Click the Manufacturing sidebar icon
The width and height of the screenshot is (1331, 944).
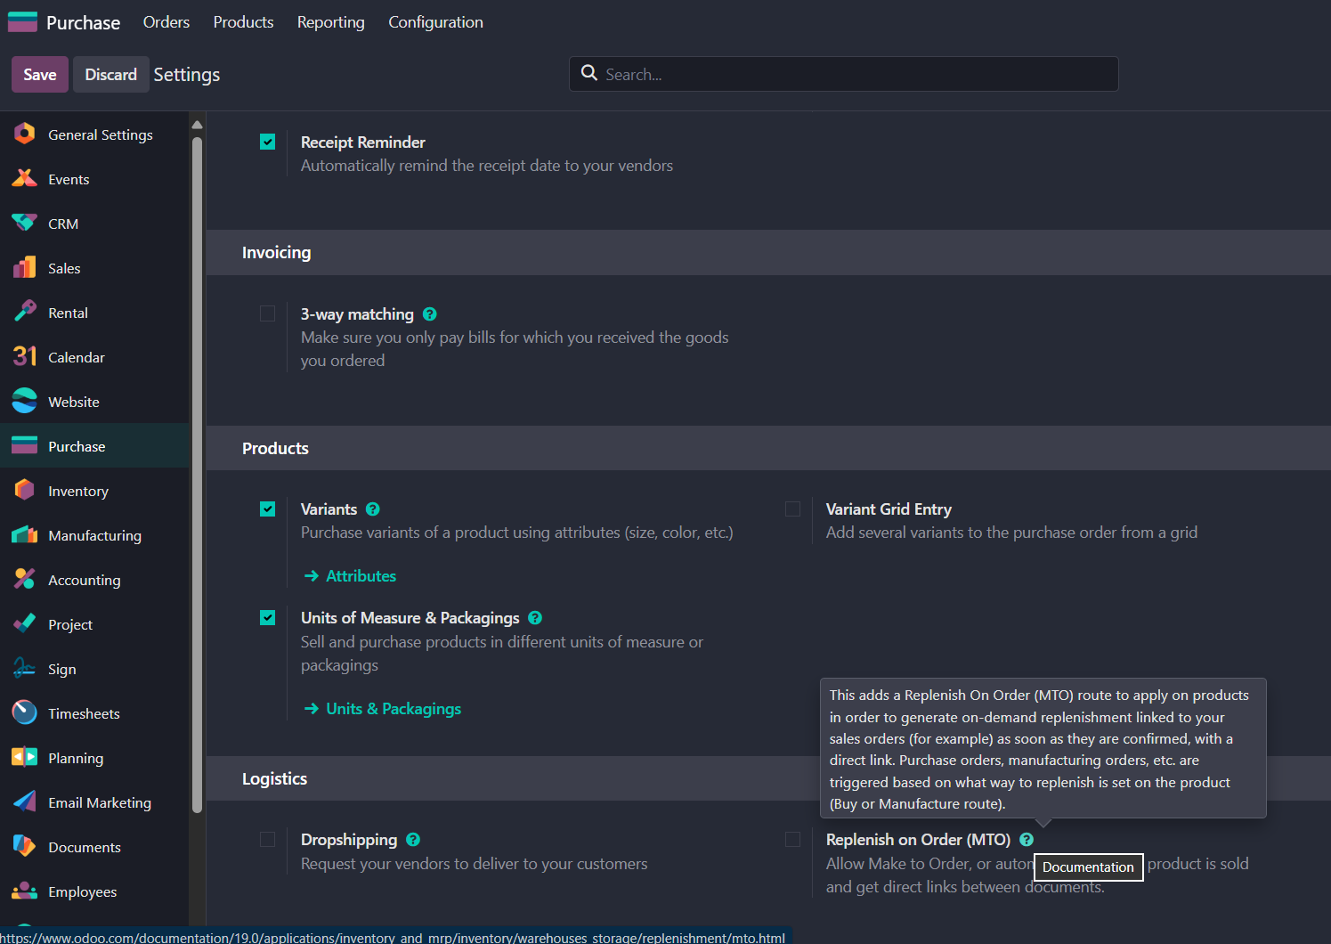tap(24, 535)
